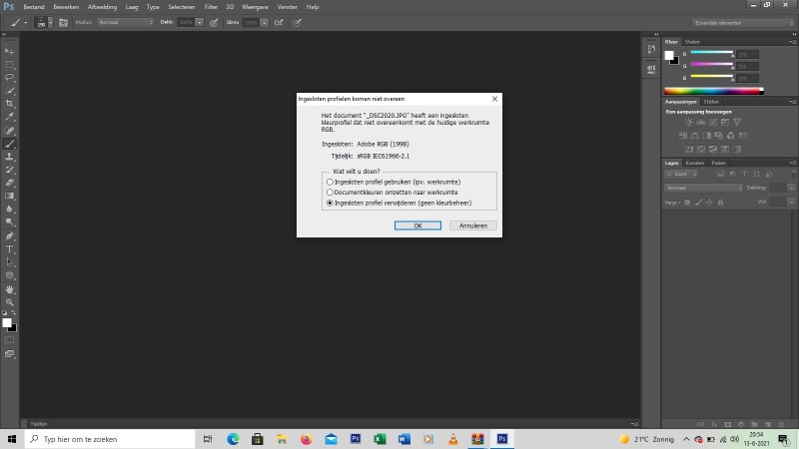Image resolution: width=799 pixels, height=449 pixels.
Task: Click the color spectrum ramp
Action: [714, 91]
